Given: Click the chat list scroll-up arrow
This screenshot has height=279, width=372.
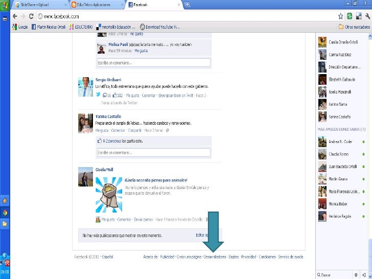Looking at the screenshot, I should pyautogui.click(x=370, y=36).
